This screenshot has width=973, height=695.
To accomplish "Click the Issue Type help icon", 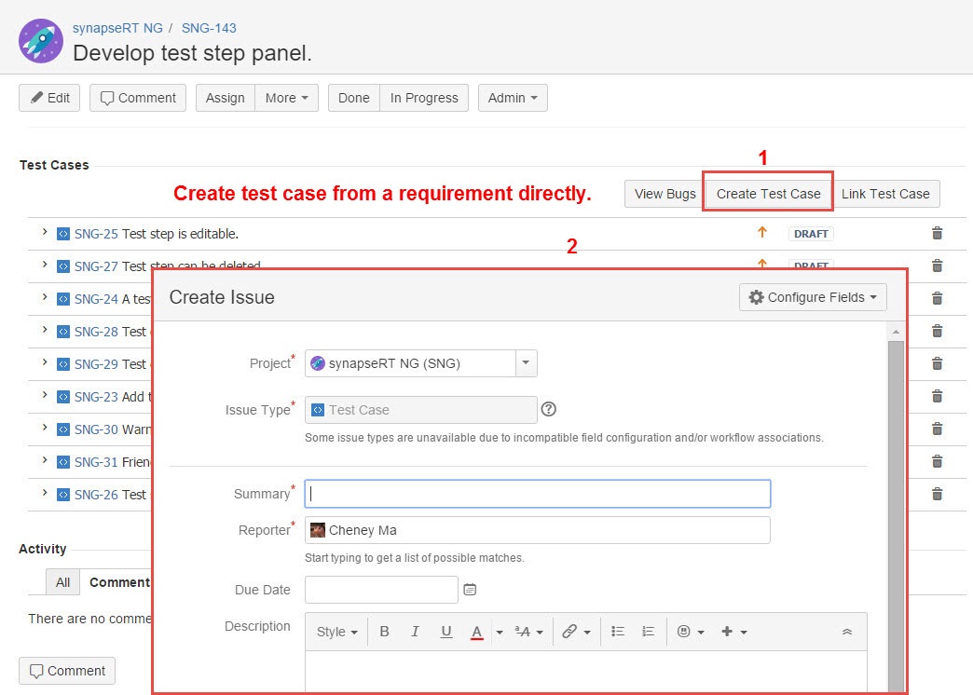I will 549,409.
